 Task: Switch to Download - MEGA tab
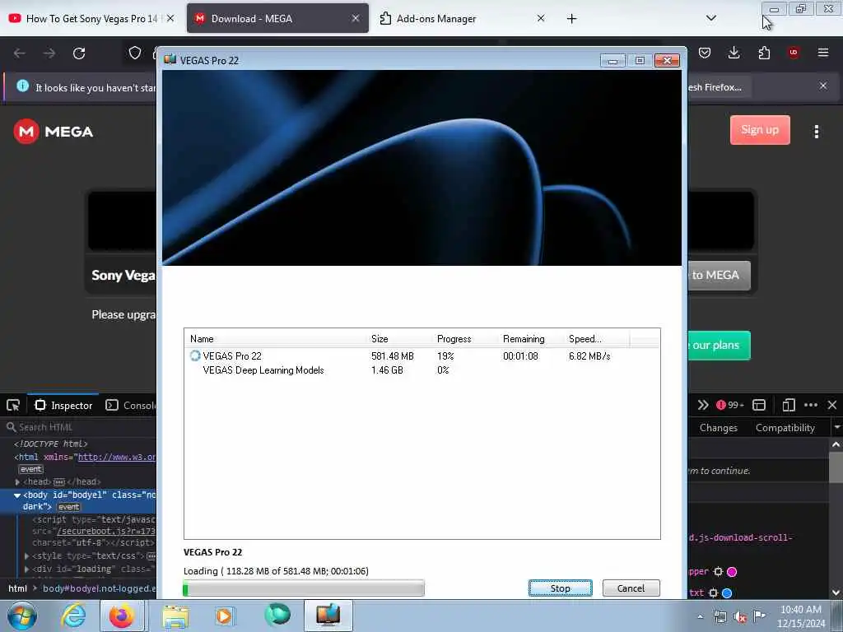coord(277,18)
